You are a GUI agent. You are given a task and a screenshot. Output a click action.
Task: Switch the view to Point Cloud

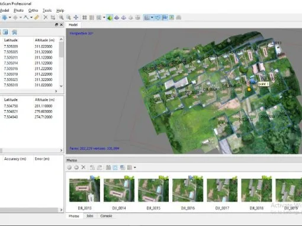(x=85, y=18)
